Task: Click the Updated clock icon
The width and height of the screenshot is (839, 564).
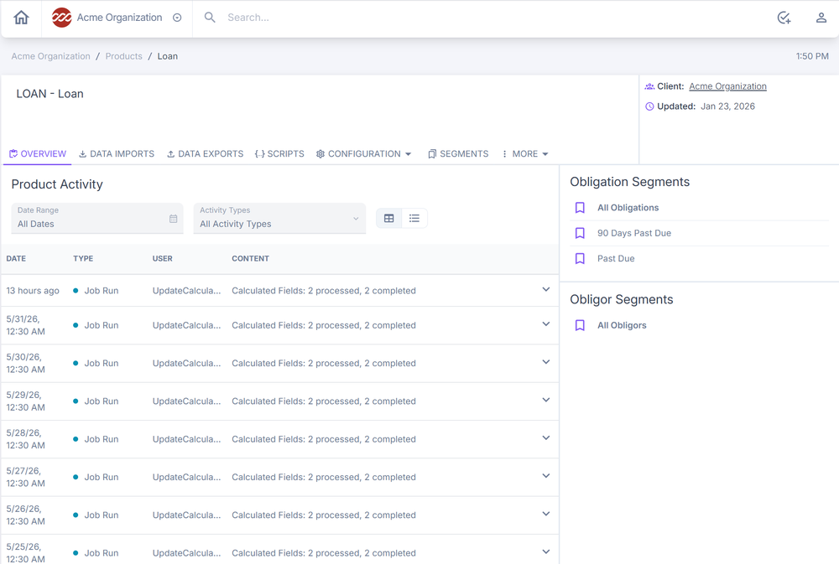Action: tap(649, 106)
